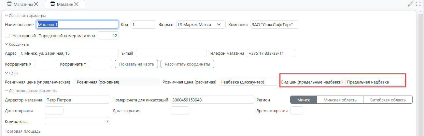Image resolution: width=424 pixels, height=136 pixels.
Task: Click the Рассчитать координаты button
Action: (x=187, y=64)
